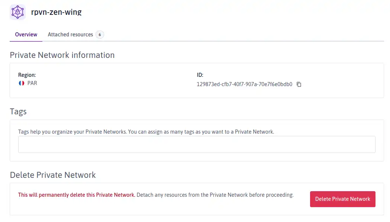Select the network ID text value

click(x=244, y=84)
